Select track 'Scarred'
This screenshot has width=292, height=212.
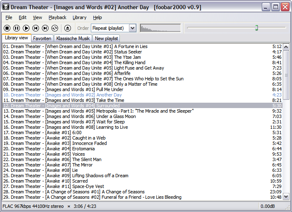pyautogui.click(x=142, y=181)
